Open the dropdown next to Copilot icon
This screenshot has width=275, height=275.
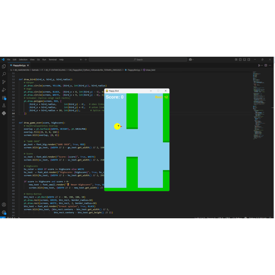coord(193,59)
